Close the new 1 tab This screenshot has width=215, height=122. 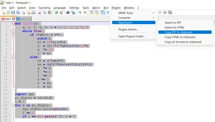[13, 19]
